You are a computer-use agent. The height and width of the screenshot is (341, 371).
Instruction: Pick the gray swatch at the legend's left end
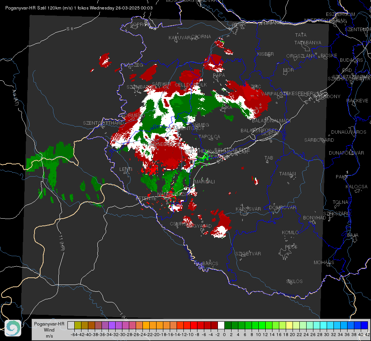click(71, 325)
